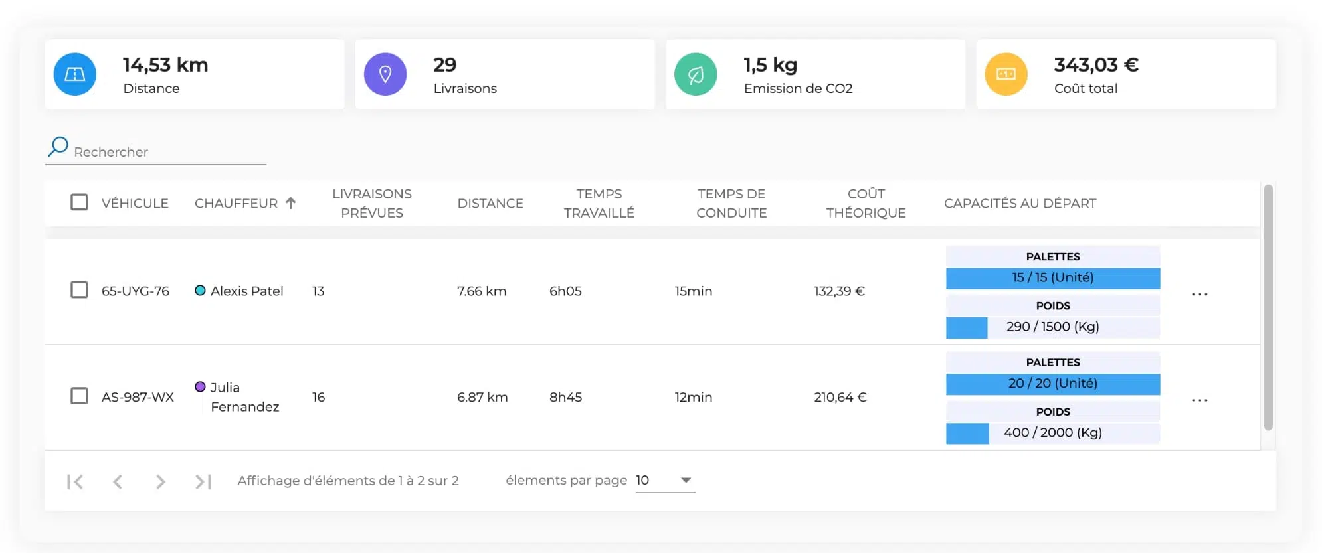Click driver name Alexis Patel
Viewport: 1322px width, 553px height.
point(246,291)
